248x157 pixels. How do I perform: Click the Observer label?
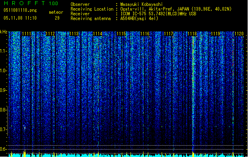click(80, 4)
